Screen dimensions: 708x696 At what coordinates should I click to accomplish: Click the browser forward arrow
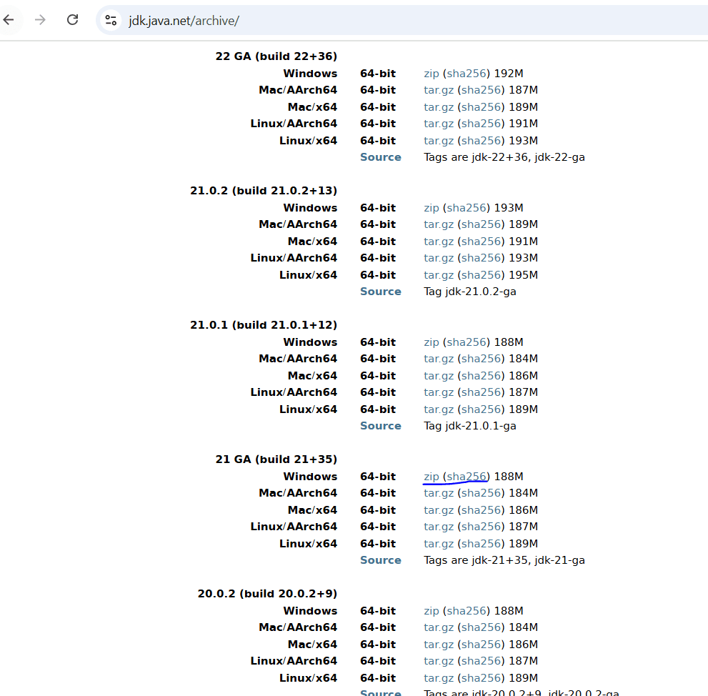tap(41, 20)
